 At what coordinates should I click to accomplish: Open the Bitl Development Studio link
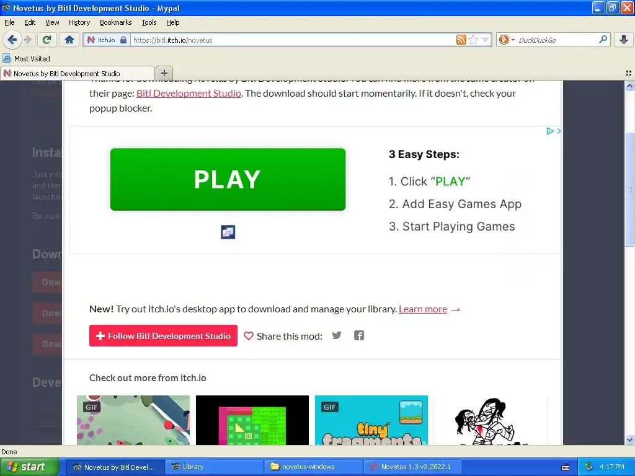tap(189, 93)
